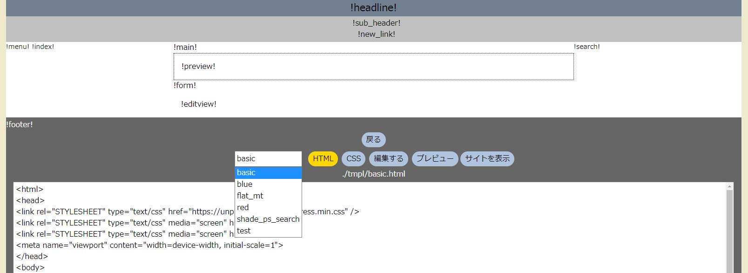This screenshot has width=748, height=273.
Task: Choose shade_ps_search template option
Action: [x=268, y=219]
